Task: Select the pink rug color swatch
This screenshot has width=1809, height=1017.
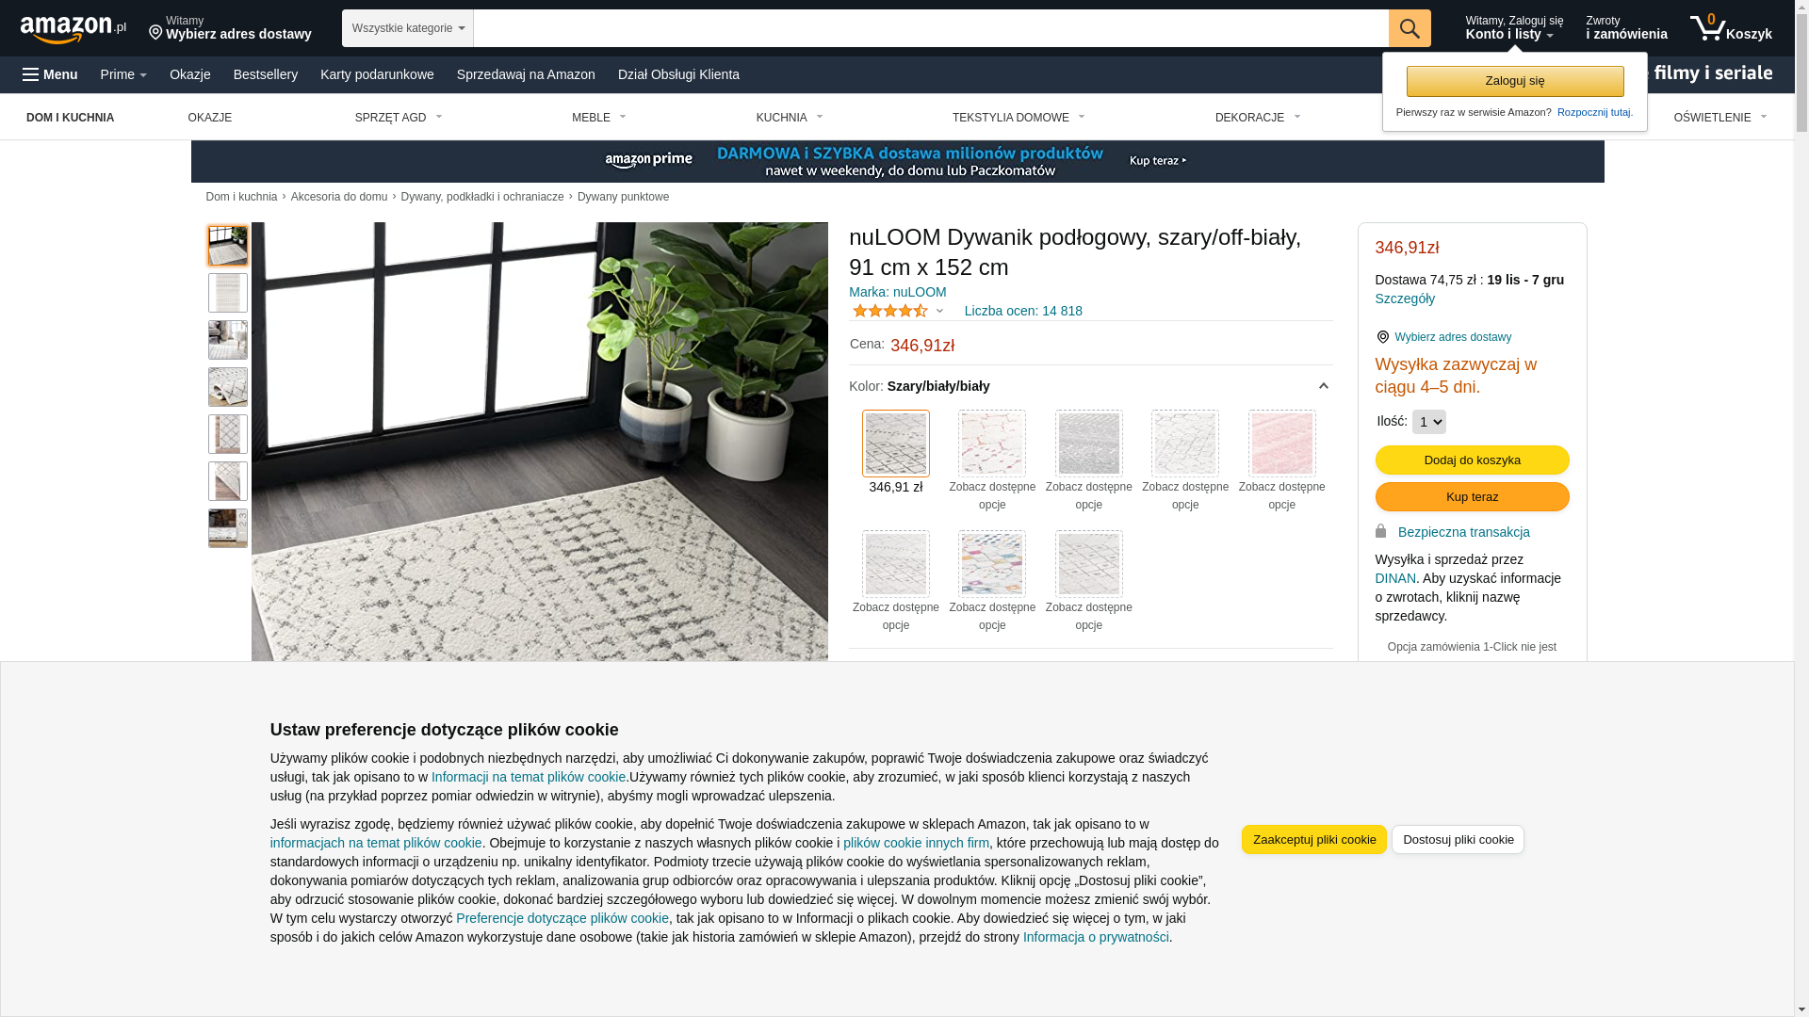Action: (x=1281, y=444)
